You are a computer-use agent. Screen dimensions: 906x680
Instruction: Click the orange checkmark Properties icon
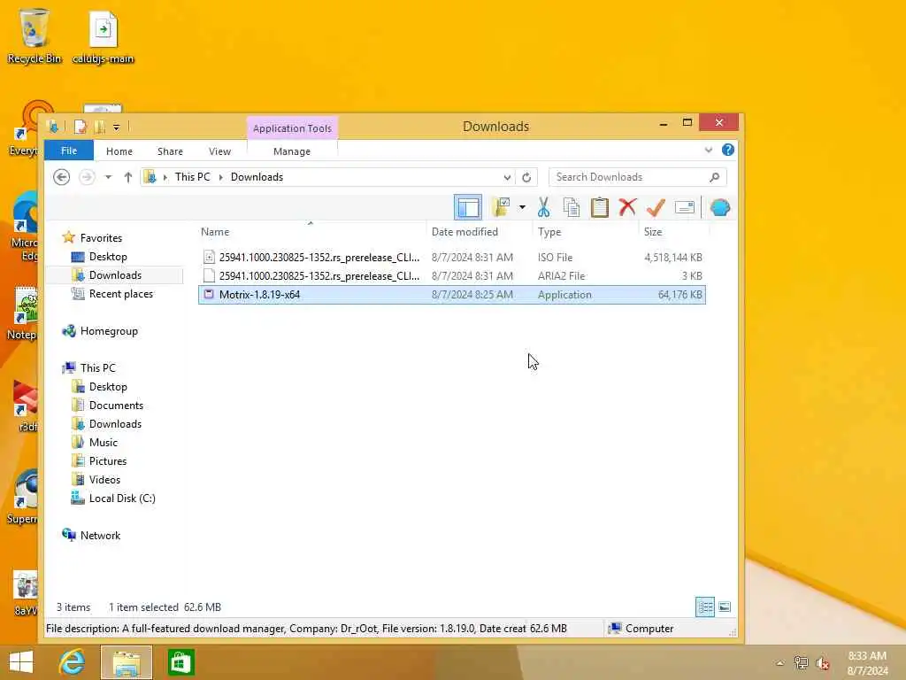coord(656,207)
